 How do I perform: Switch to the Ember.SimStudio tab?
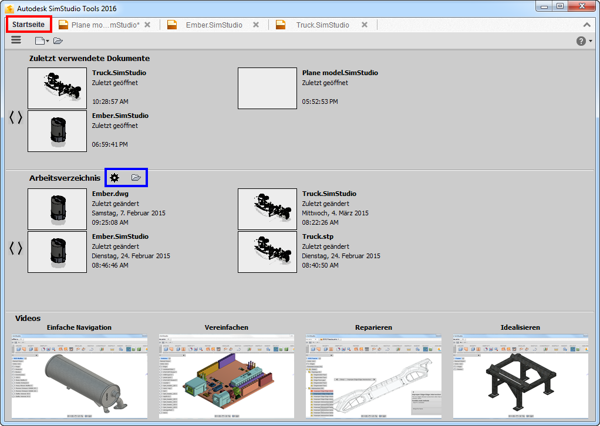click(x=214, y=25)
